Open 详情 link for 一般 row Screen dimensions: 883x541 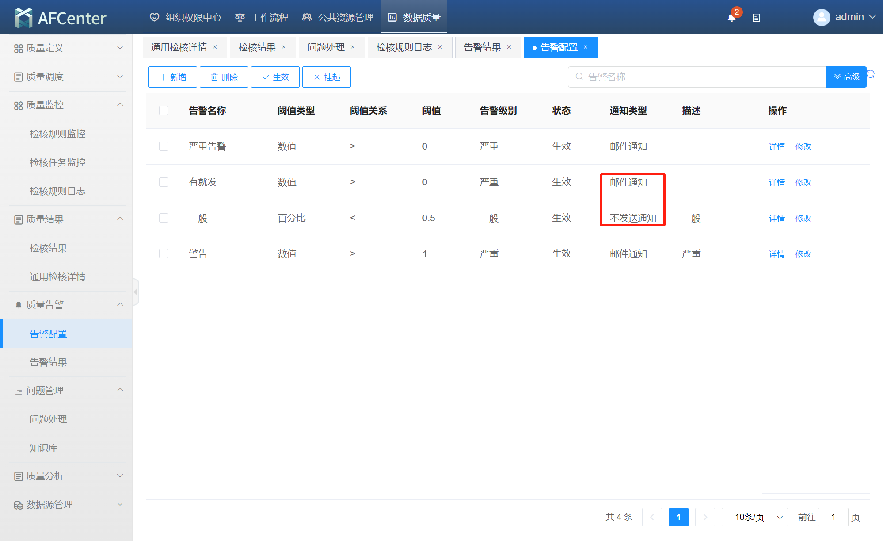(776, 218)
